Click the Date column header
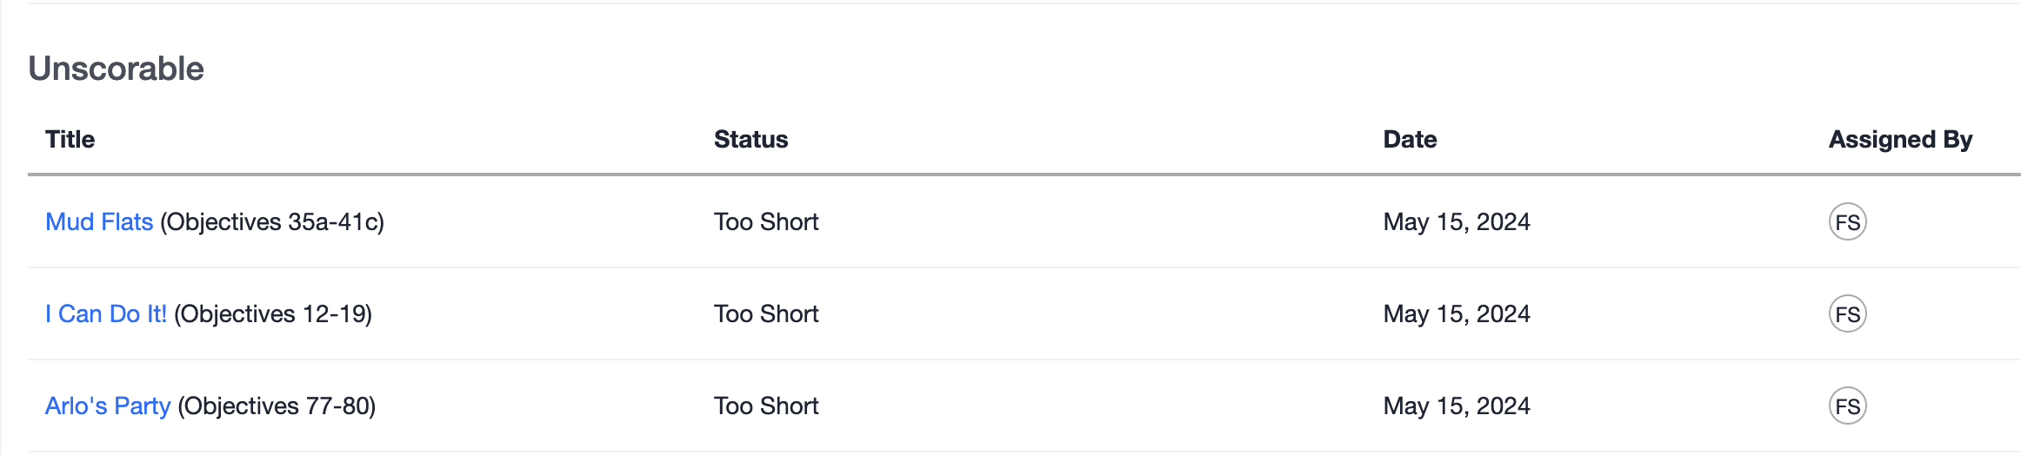The width and height of the screenshot is (2021, 455). click(x=1410, y=140)
